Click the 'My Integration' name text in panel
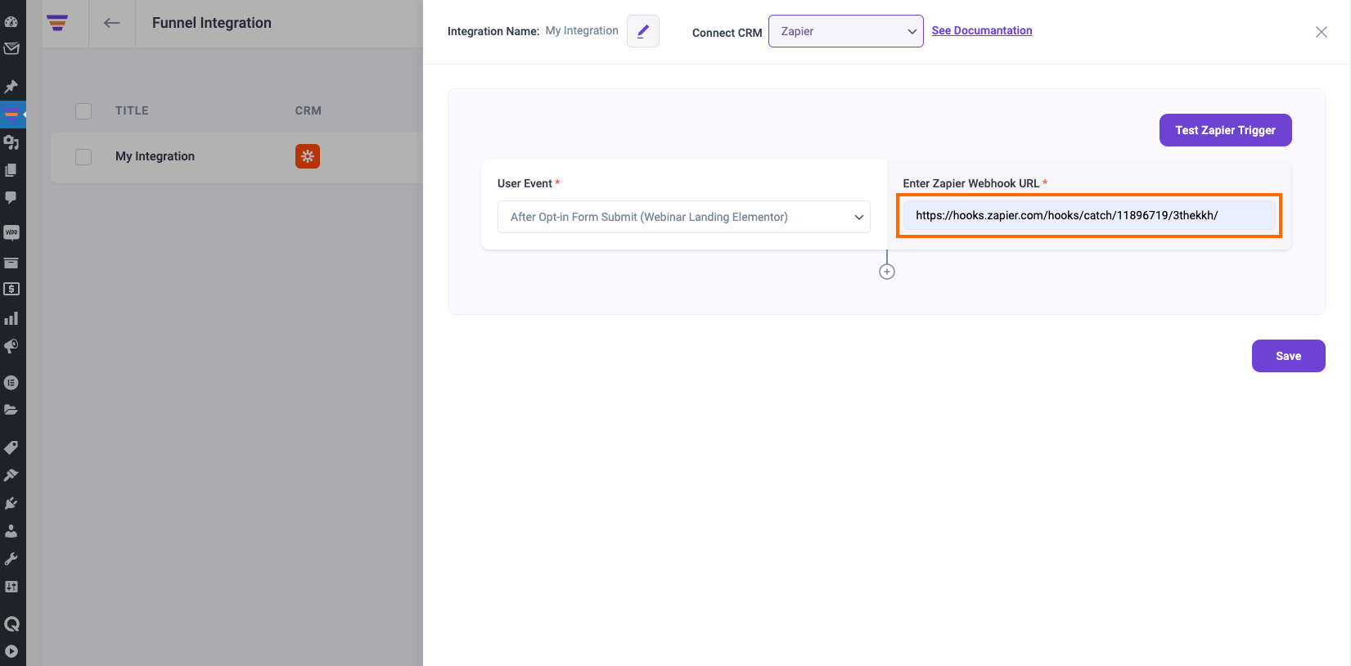 coord(582,30)
